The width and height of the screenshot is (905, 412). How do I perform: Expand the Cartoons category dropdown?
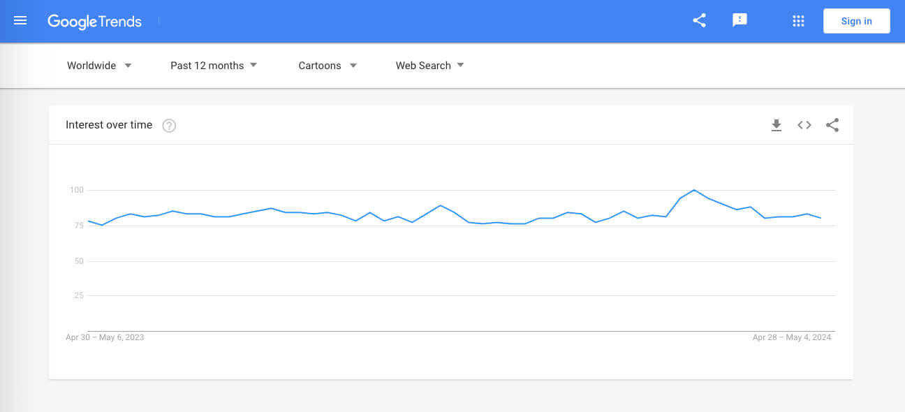328,66
